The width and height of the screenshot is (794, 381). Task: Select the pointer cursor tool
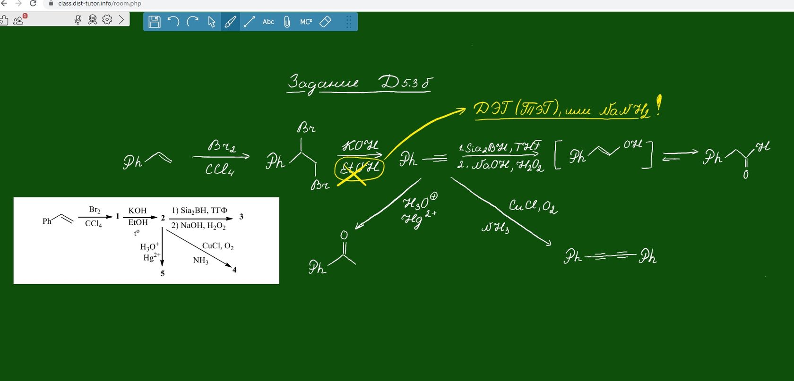211,22
